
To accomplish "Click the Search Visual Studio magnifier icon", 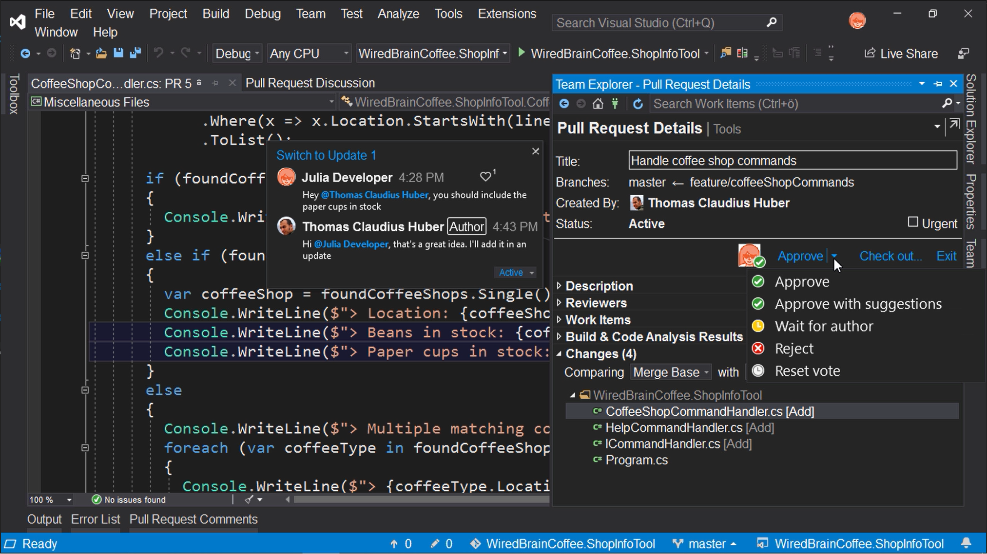I will 772,22.
